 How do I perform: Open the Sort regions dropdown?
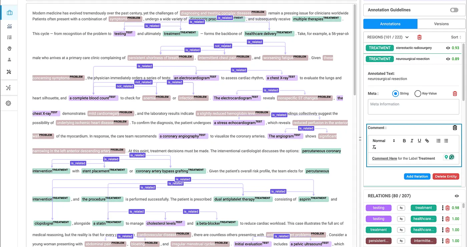tap(456, 37)
